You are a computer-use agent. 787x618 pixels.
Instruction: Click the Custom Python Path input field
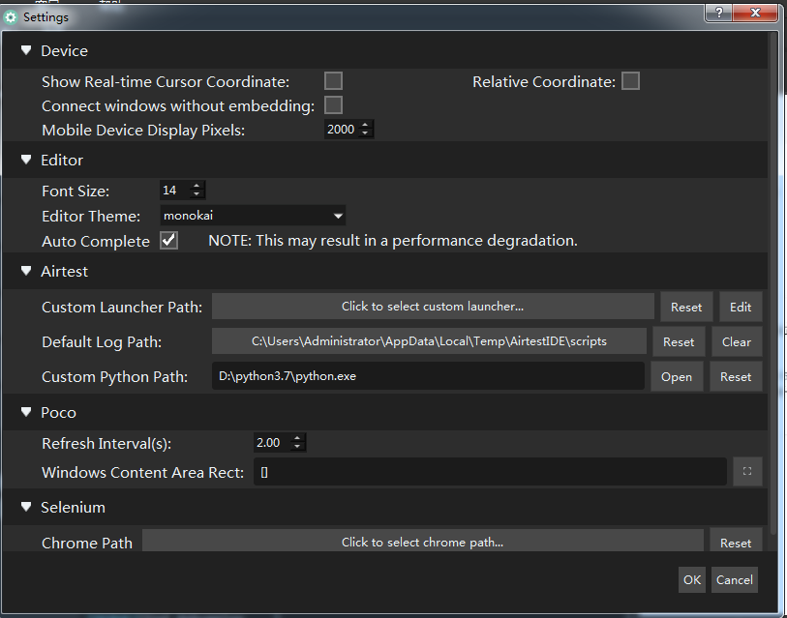click(428, 375)
